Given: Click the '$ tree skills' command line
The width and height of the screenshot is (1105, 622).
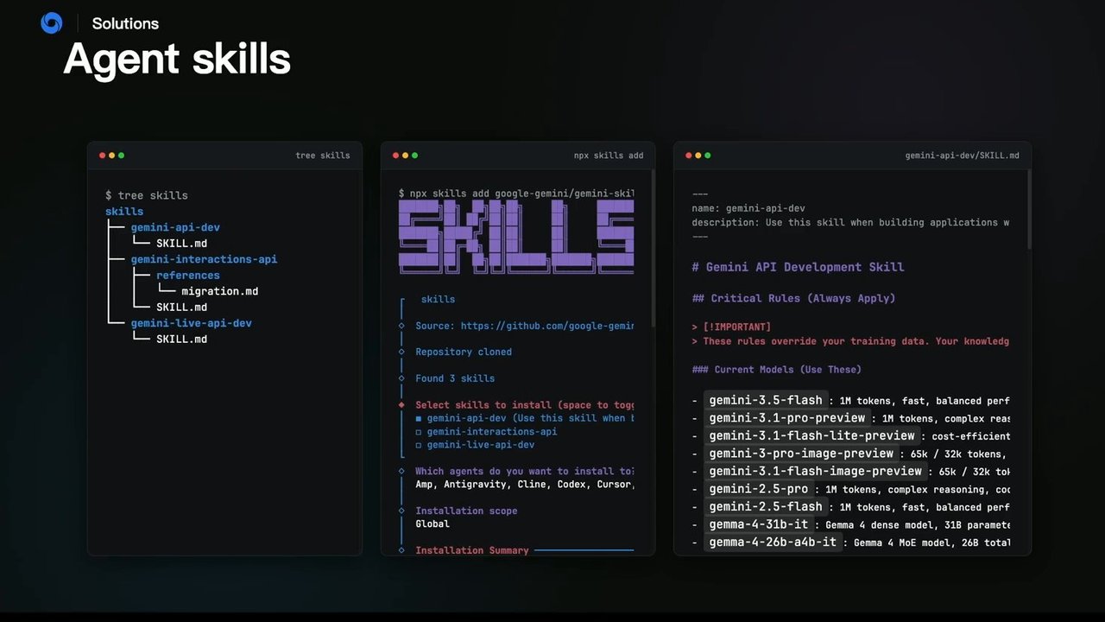Looking at the screenshot, I should tap(146, 195).
